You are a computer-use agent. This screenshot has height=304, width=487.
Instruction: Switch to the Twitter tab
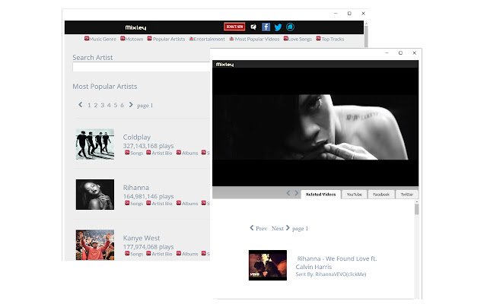407,195
